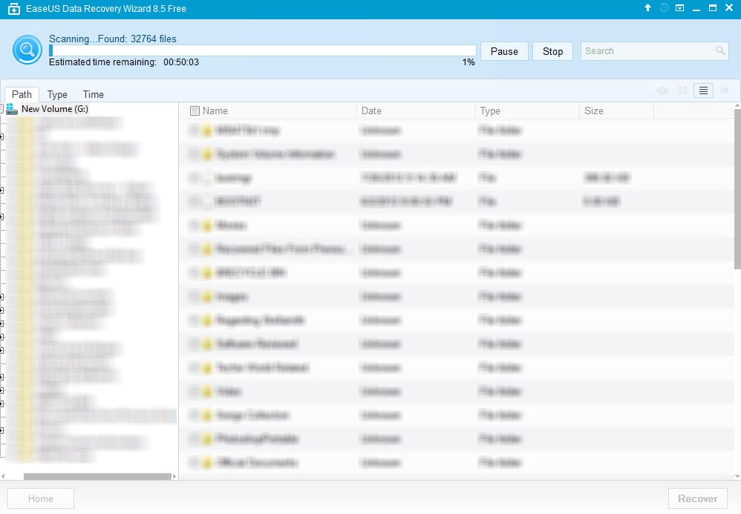The width and height of the screenshot is (741, 514).
Task: Click the scan progress bar
Action: click(262, 50)
